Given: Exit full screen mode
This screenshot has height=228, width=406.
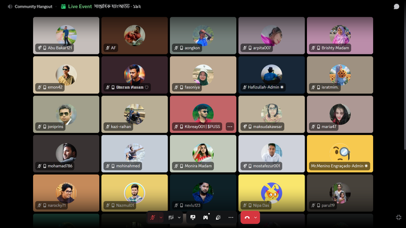Looking at the screenshot, I should click(399, 217).
